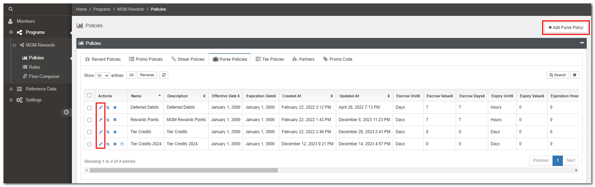595x187 pixels.
Task: Collapse the Policies panel with minus button
Action: point(582,43)
